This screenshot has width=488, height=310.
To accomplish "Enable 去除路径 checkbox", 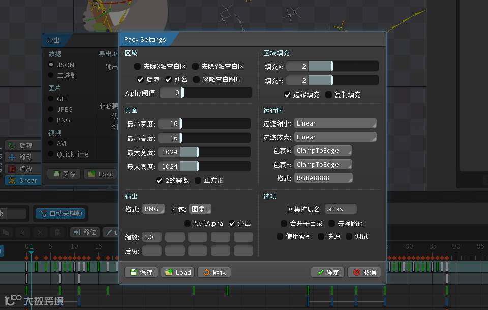I will [x=332, y=223].
